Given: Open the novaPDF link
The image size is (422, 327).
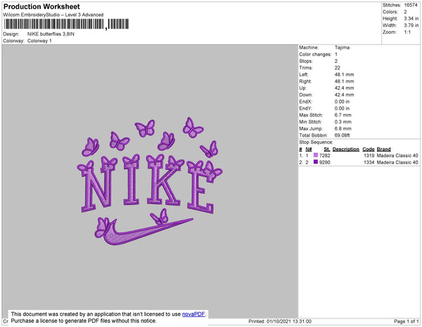Looking at the screenshot, I should tap(193, 314).
